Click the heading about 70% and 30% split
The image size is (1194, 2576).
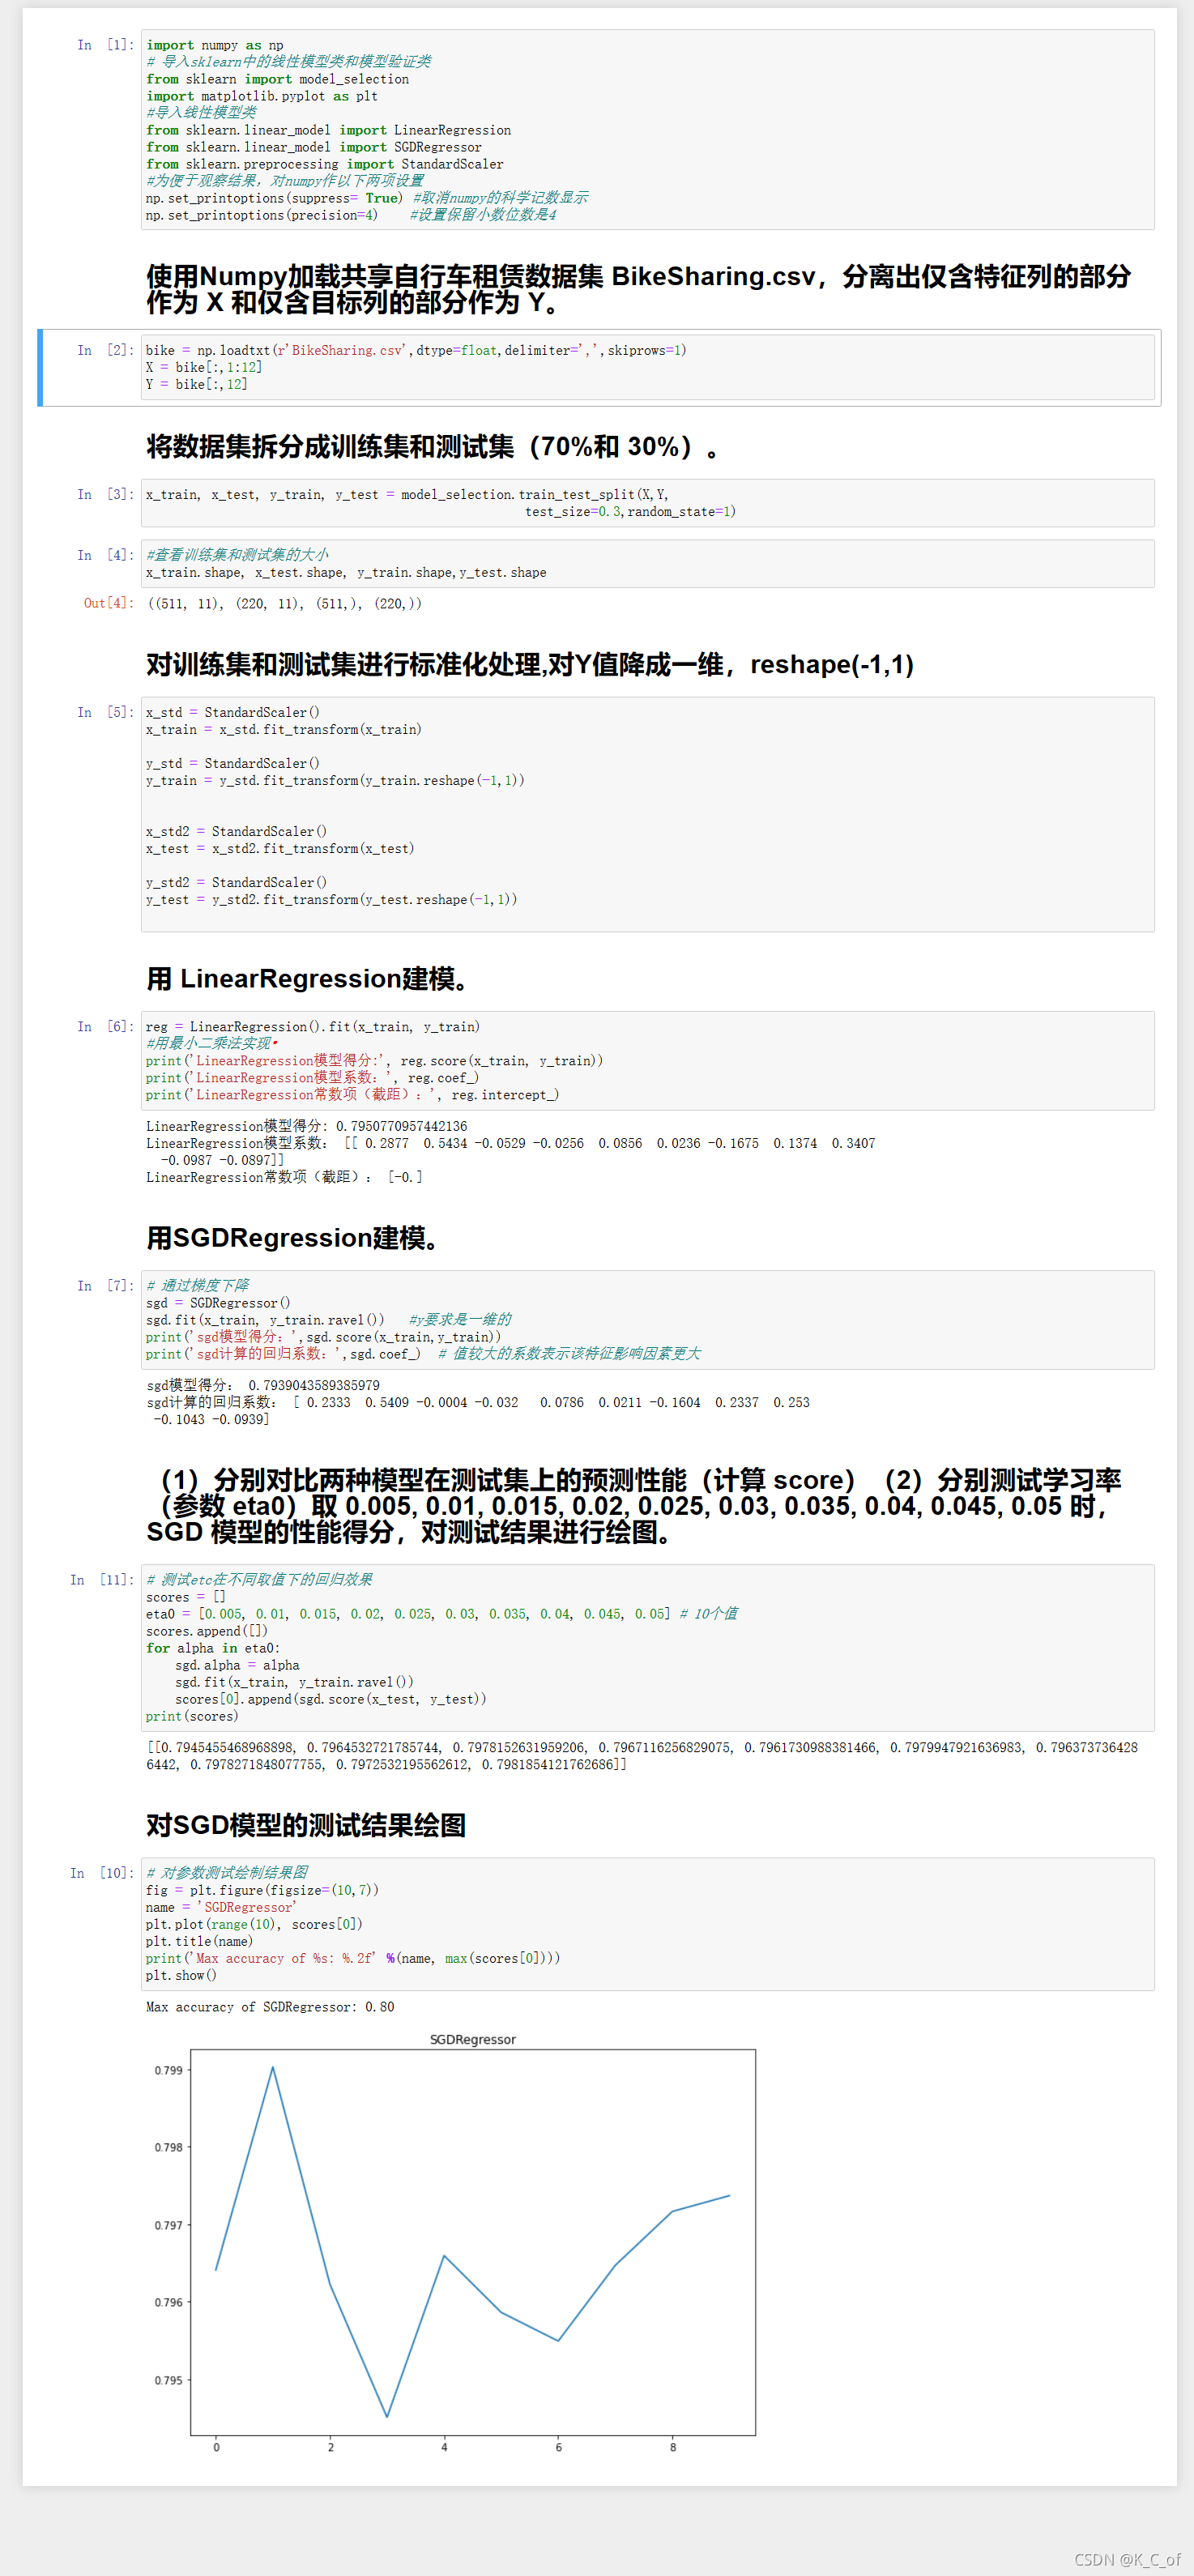[x=432, y=446]
